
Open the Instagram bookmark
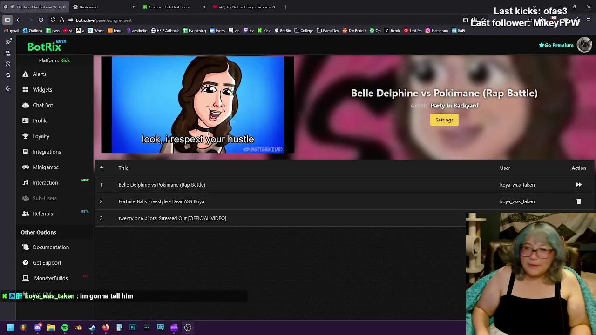437,31
